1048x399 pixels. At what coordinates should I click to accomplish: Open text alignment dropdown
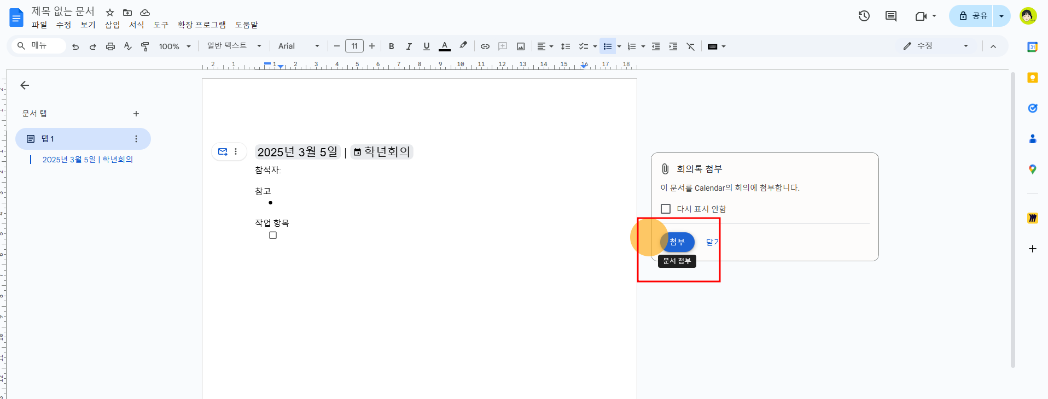545,46
